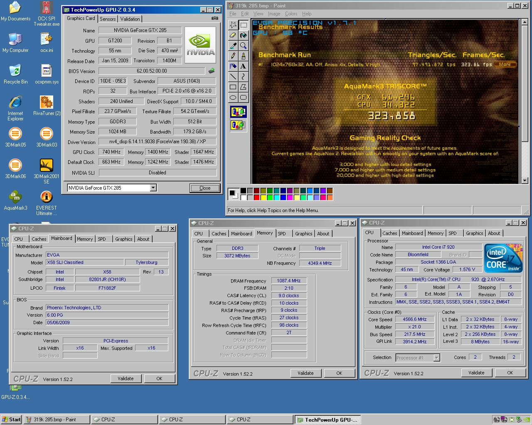The width and height of the screenshot is (532, 425).
Task: Click Validate in the CPU-Z Mainboard window
Action: coord(126,379)
